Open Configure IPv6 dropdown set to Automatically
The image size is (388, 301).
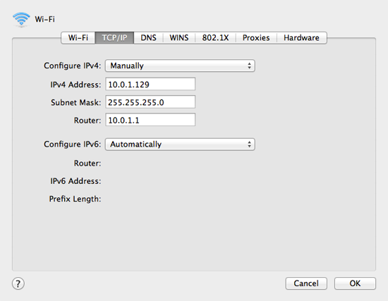pyautogui.click(x=180, y=145)
